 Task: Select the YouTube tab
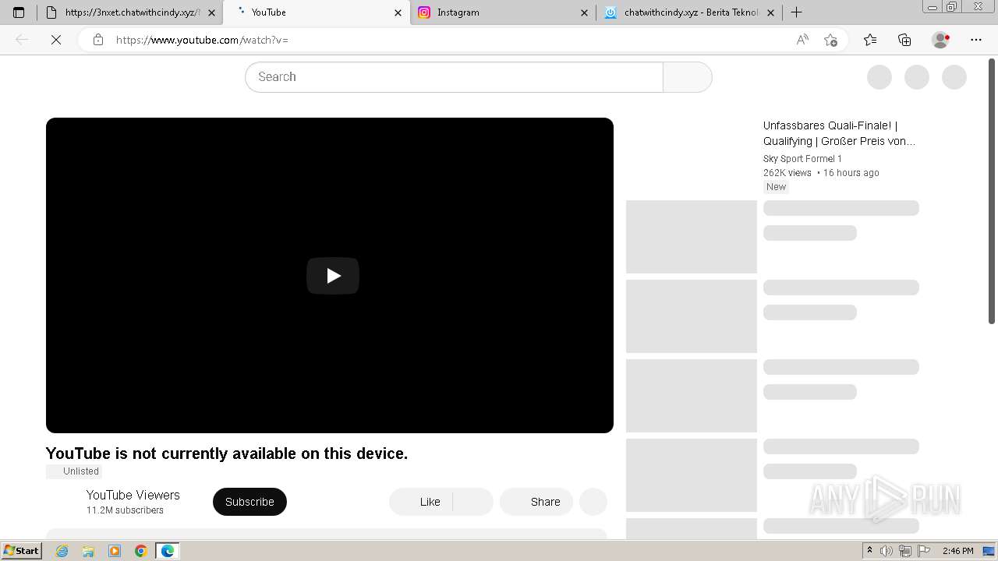point(316,12)
